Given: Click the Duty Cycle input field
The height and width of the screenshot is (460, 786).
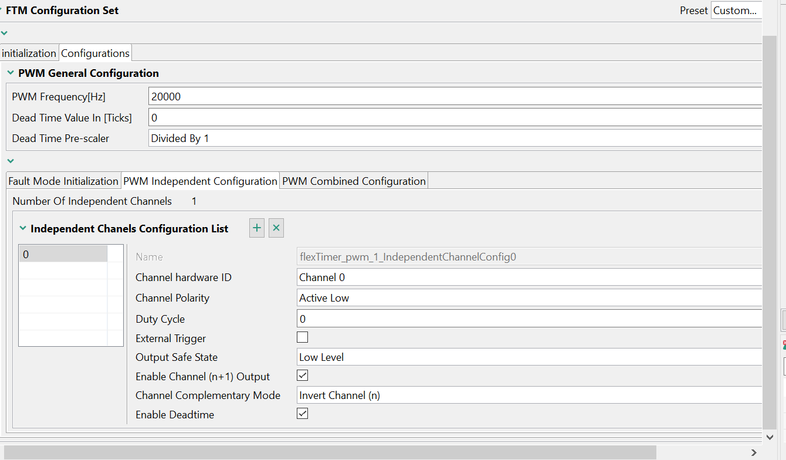Looking at the screenshot, I should (x=529, y=319).
